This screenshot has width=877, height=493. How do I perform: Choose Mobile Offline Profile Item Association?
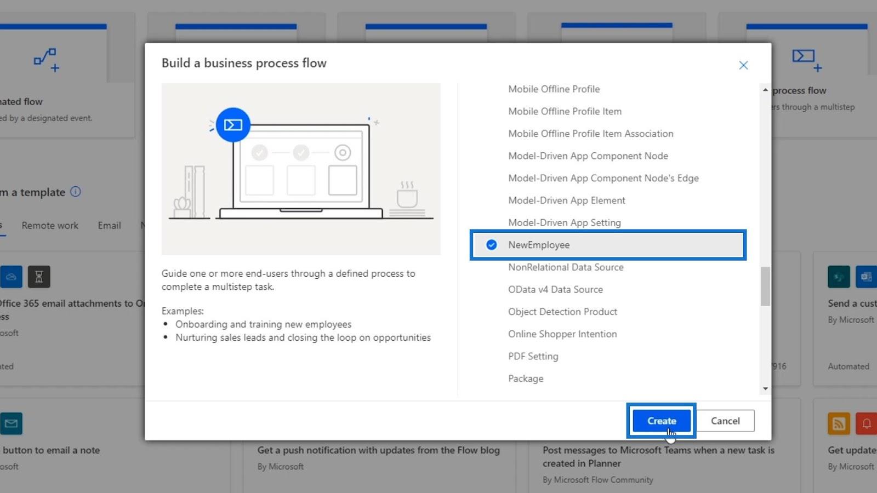[590, 134]
